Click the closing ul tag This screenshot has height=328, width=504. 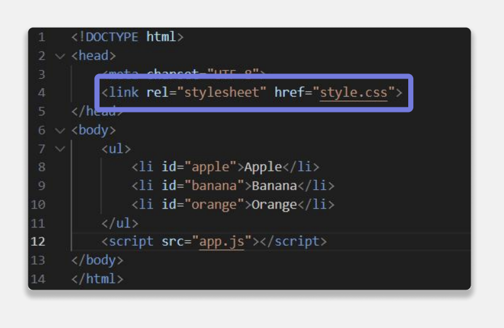(x=120, y=223)
